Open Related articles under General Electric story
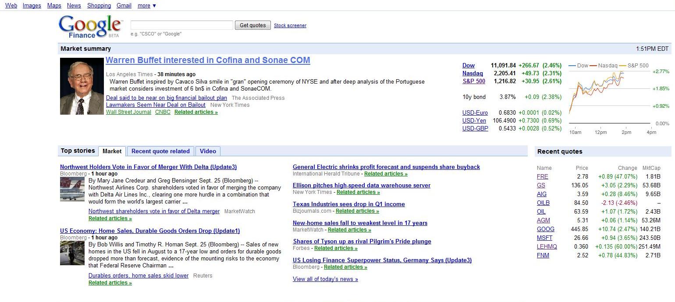Screen dimensions: 675x302 [386, 174]
